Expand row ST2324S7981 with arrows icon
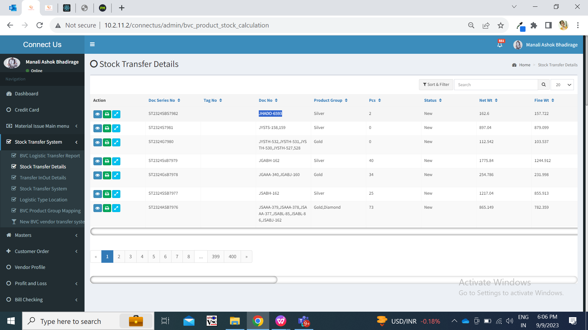The height and width of the screenshot is (330, 588). coord(116,128)
